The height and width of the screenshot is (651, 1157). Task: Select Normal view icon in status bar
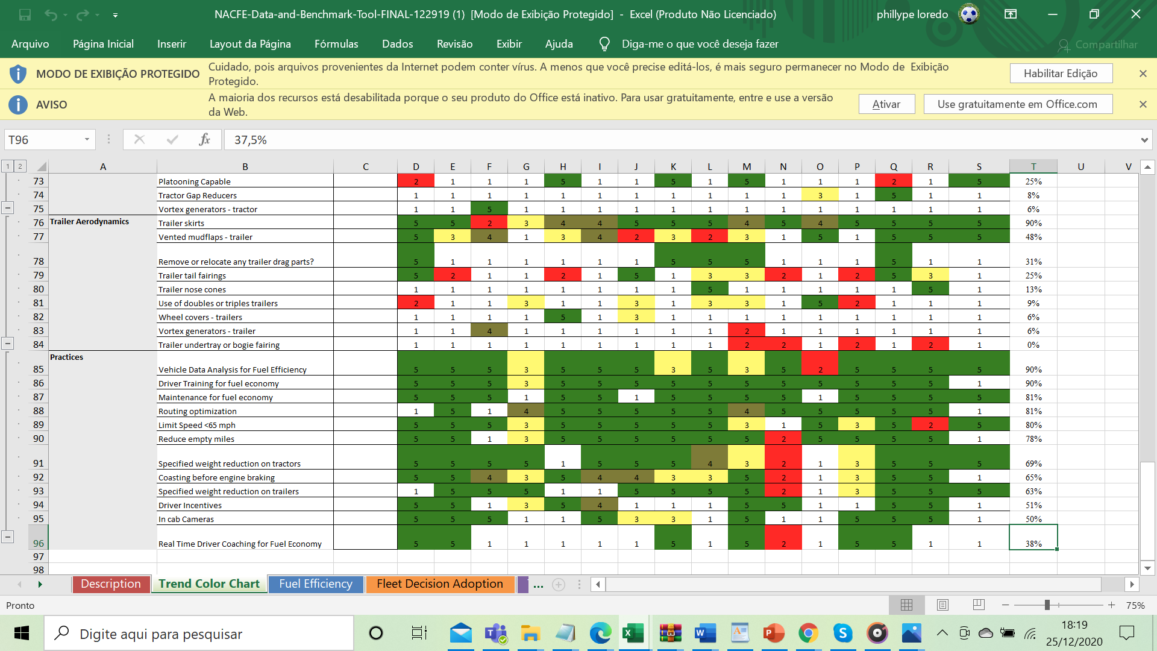click(906, 605)
